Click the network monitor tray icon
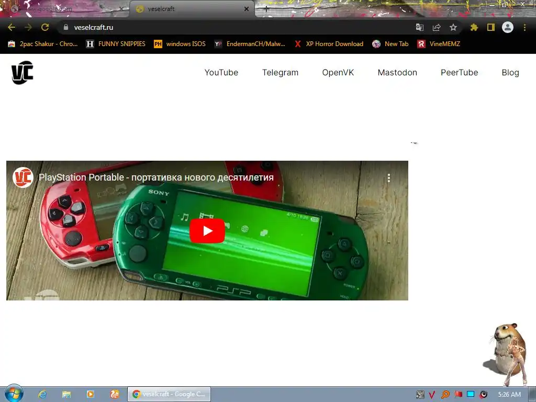Viewport: 536px width, 402px height. 471,395
